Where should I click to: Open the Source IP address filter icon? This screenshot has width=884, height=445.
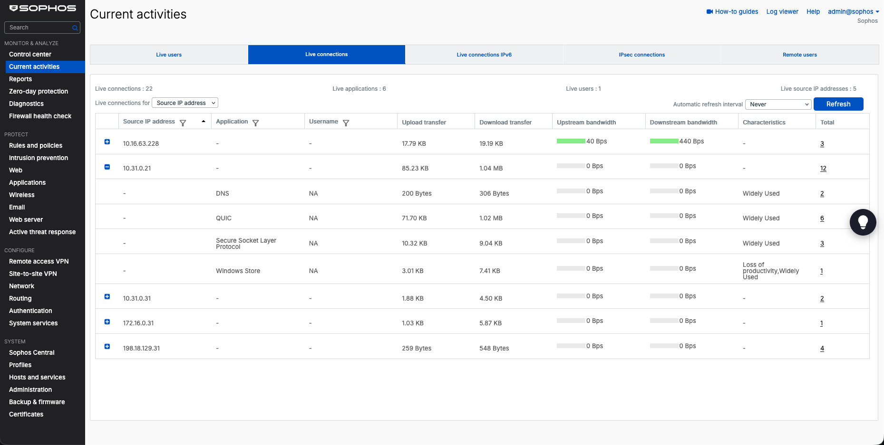pos(183,123)
